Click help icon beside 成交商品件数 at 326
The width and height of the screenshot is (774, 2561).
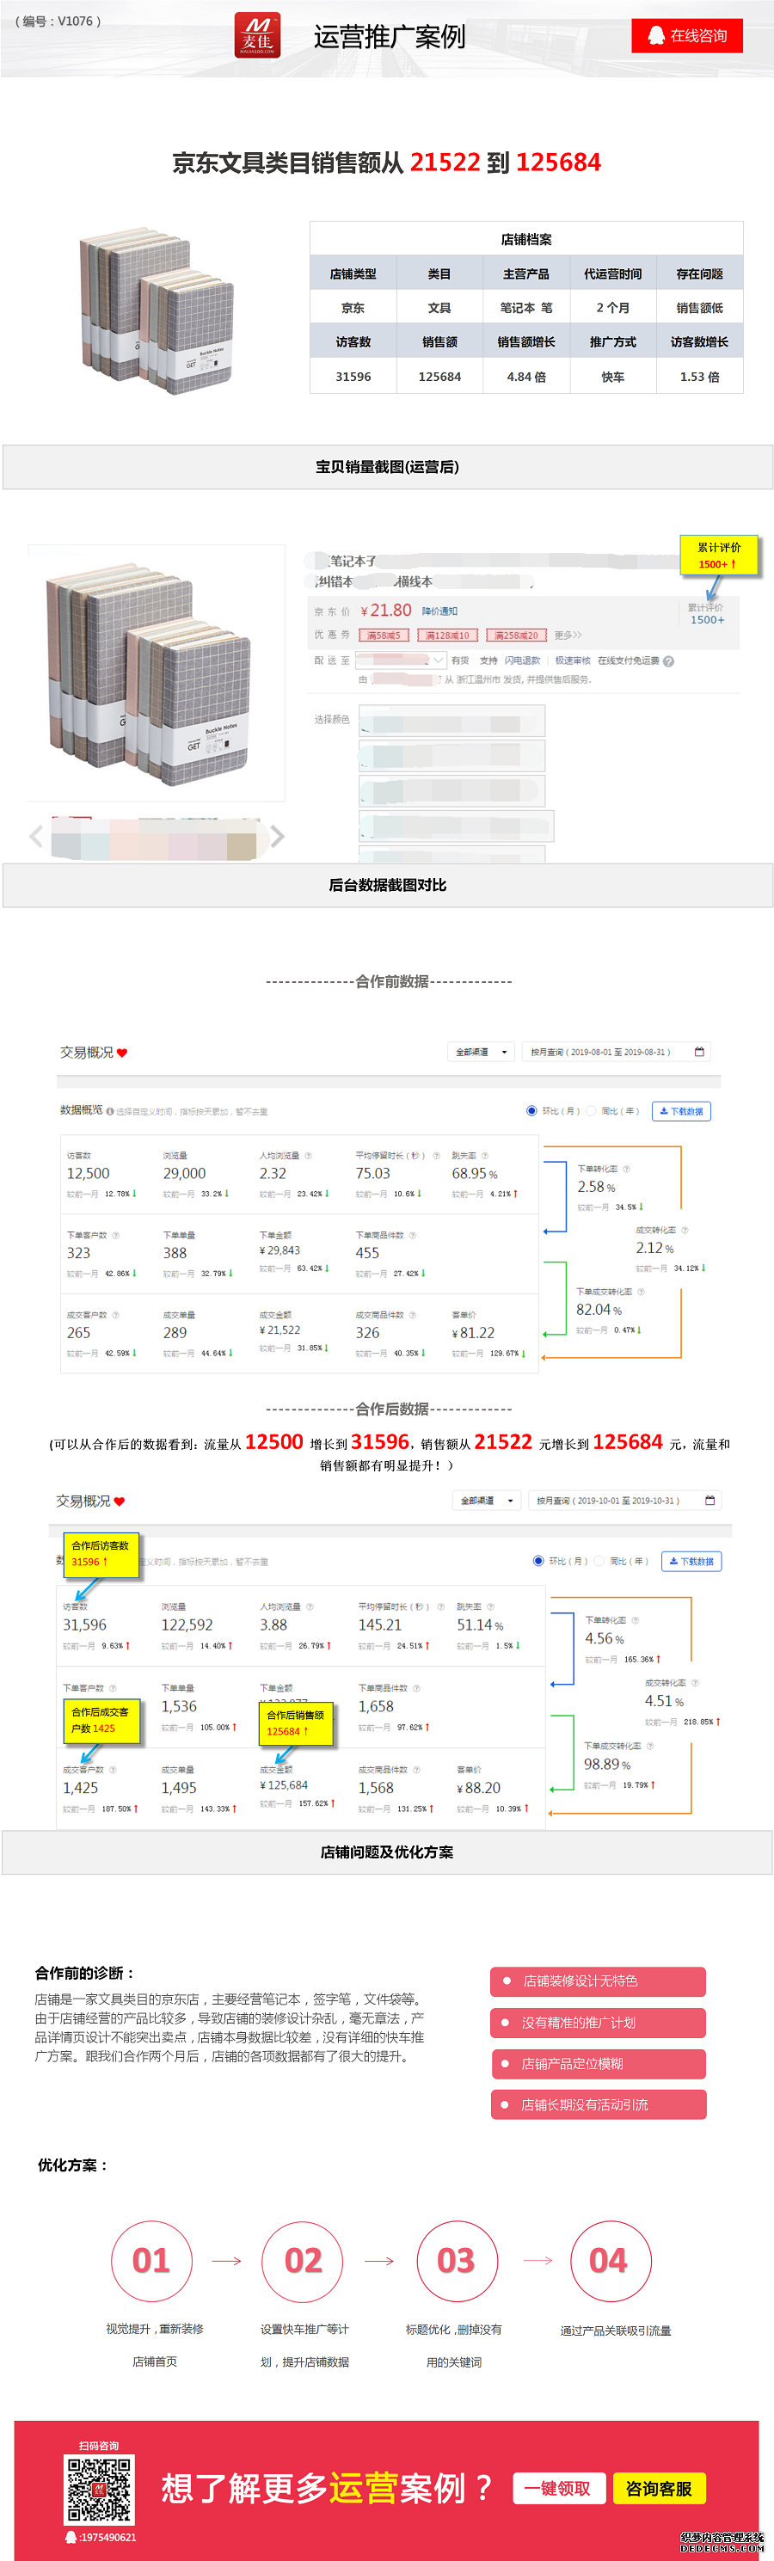point(412,1314)
